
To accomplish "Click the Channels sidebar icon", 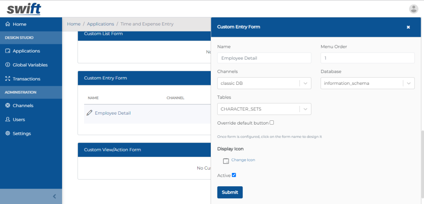I will [7, 106].
